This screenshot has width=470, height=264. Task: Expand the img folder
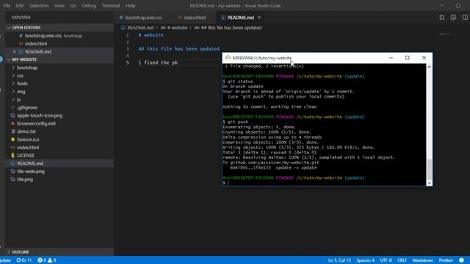59,92
